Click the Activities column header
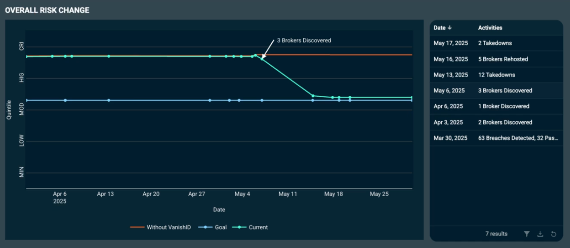This screenshot has height=248, width=570. (x=490, y=28)
